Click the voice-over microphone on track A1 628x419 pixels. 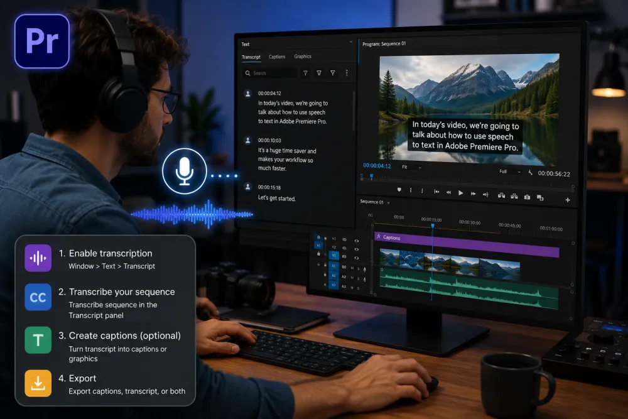tap(364, 269)
